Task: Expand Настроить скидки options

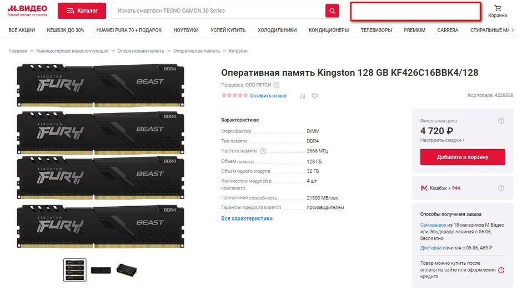Action: [442, 140]
